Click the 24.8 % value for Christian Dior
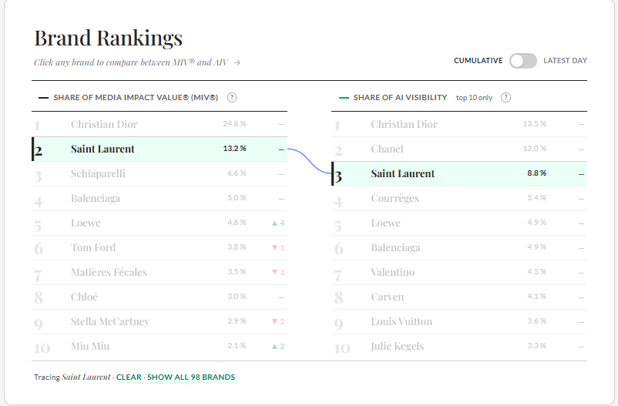 coord(234,124)
